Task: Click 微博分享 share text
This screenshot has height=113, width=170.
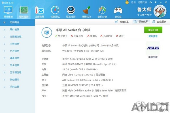Action: click(x=124, y=22)
